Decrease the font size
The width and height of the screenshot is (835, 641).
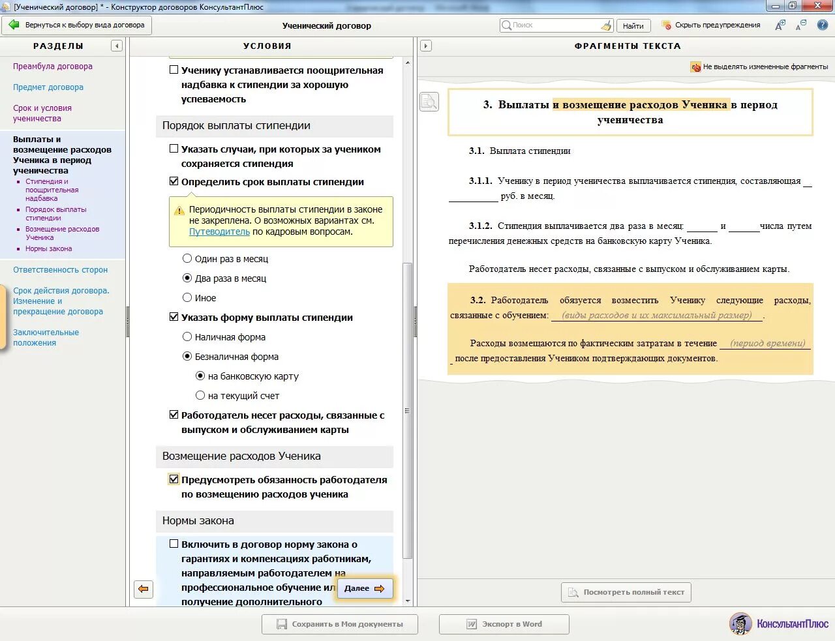click(x=801, y=25)
